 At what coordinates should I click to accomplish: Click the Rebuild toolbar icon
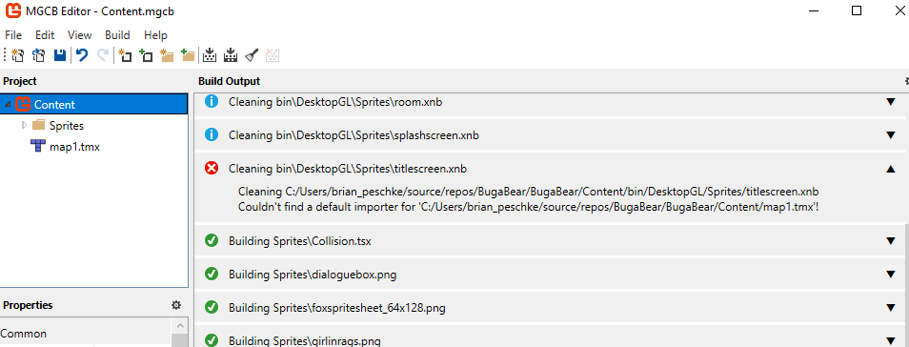231,55
